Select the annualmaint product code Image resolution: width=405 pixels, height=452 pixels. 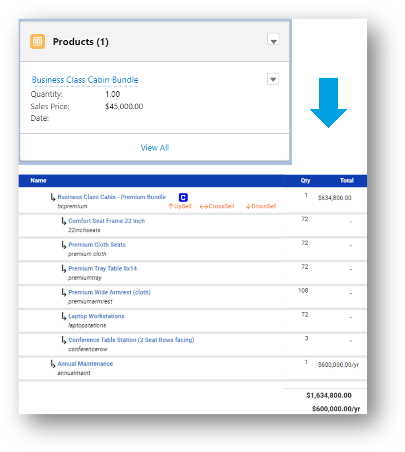click(x=74, y=373)
